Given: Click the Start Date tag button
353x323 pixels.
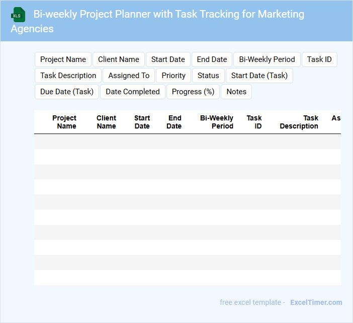Looking at the screenshot, I should pos(168,59).
